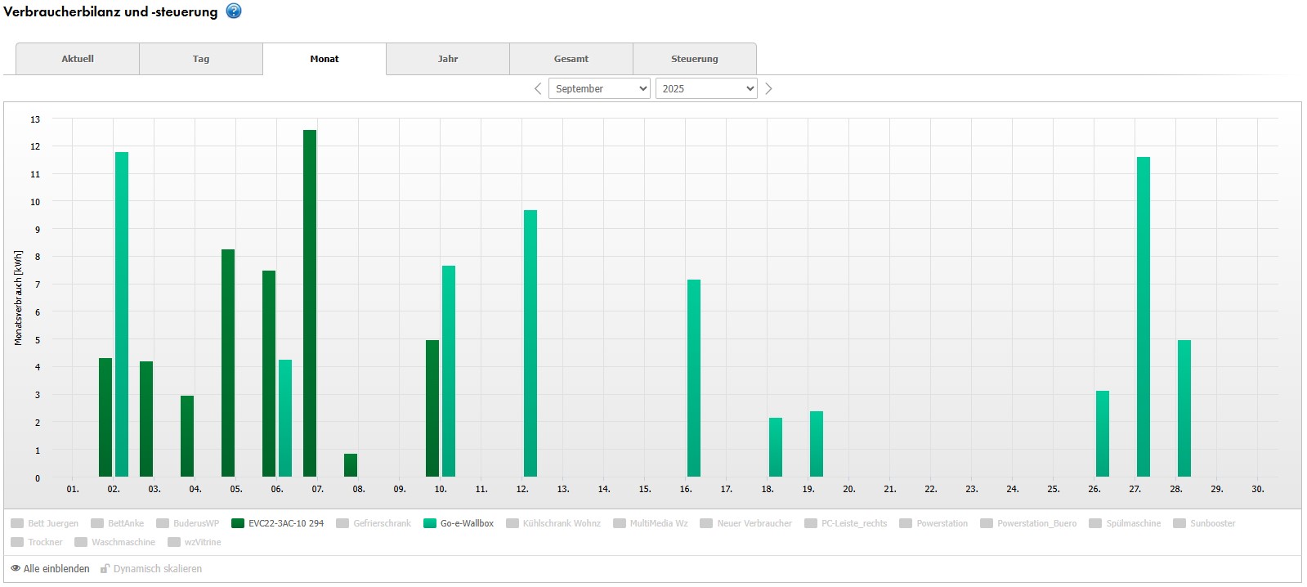Toggle the EVC22-3AC-10 294 legend series
This screenshot has width=1307, height=587.
[277, 523]
